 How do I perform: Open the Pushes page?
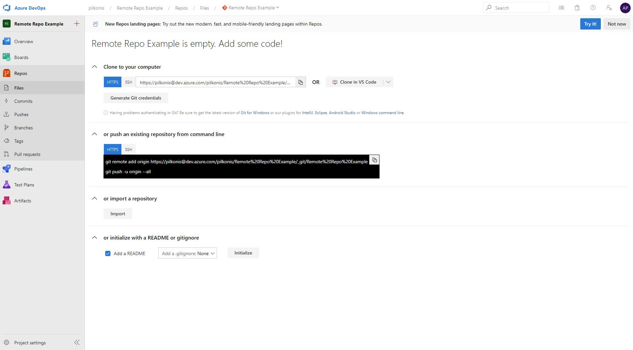(x=42, y=114)
